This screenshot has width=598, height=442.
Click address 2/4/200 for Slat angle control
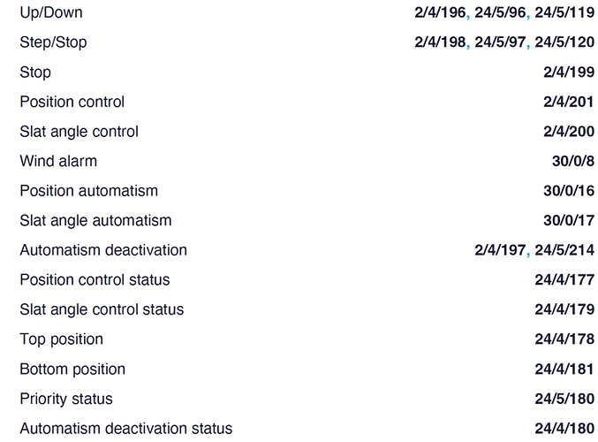point(569,132)
